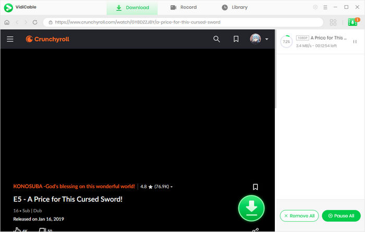365x232 pixels.
Task: Go to browser home page
Action: pos(7,22)
